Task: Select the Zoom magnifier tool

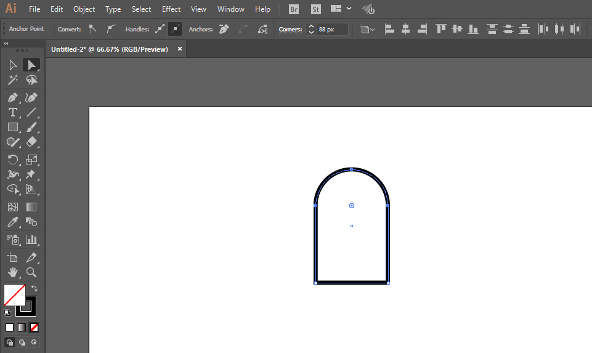Action: (31, 272)
